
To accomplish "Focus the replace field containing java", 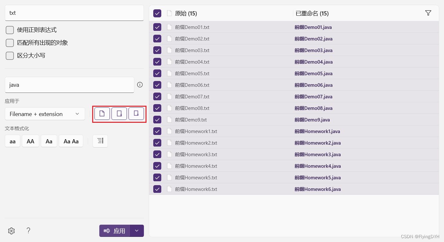I will [69, 85].
